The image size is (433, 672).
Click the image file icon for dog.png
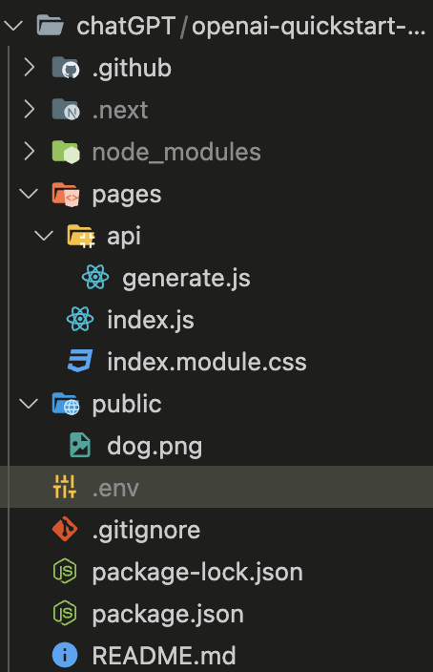(80, 445)
